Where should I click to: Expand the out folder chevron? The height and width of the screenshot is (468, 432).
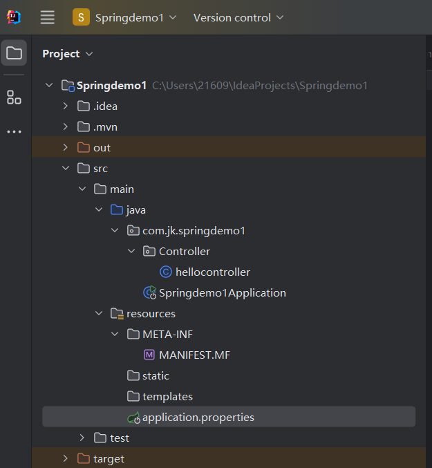tap(66, 147)
